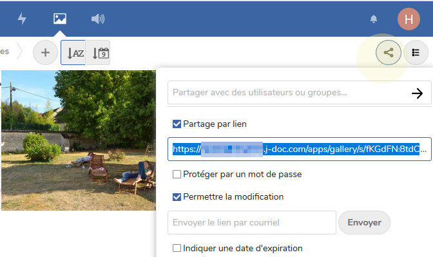This screenshot has height=257, width=433.
Task: Select the share link URL field
Action: [x=300, y=149]
